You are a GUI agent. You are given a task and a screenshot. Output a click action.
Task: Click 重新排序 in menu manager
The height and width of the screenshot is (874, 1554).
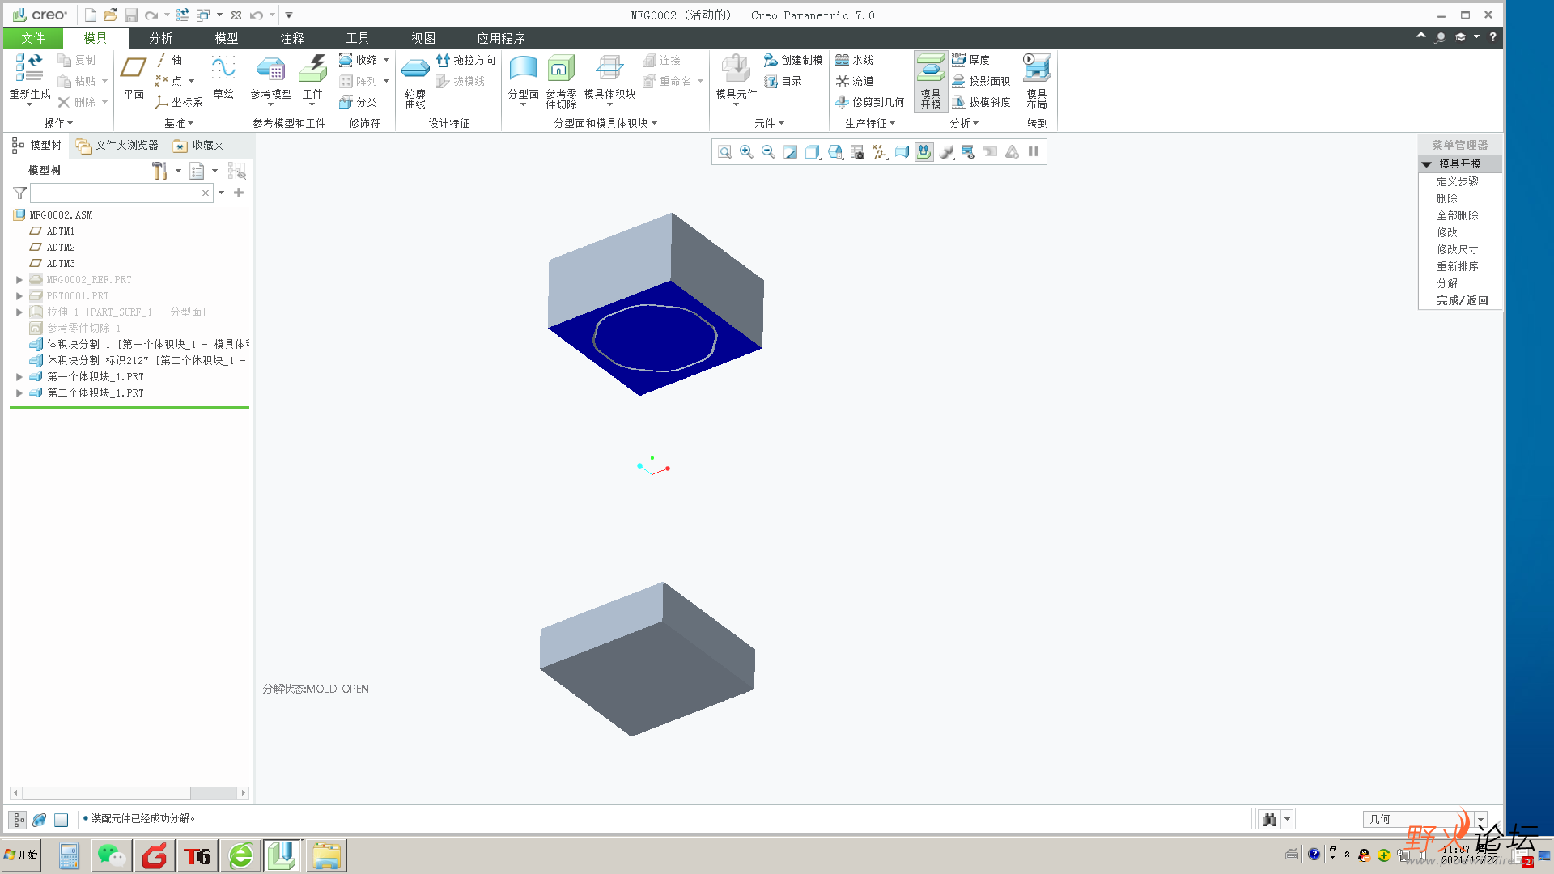pyautogui.click(x=1457, y=266)
